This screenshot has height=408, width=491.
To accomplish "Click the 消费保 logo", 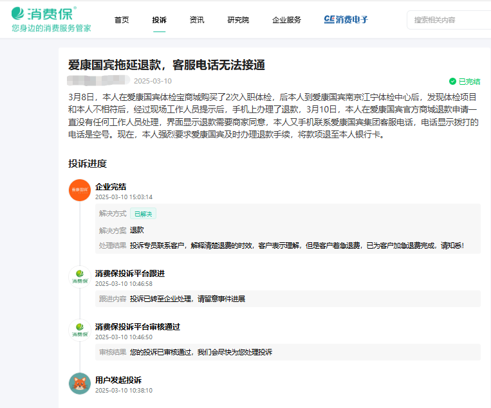I will coord(44,13).
